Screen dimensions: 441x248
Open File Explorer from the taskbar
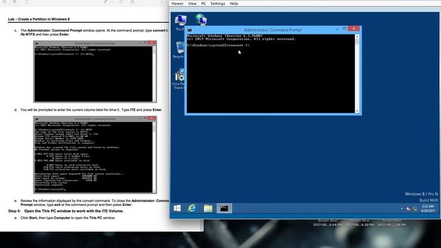pos(208,208)
